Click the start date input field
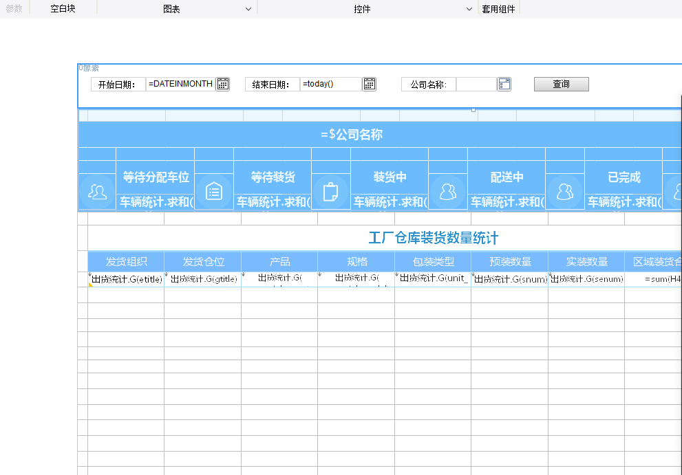Viewport: 682px width, 475px height. (x=180, y=84)
